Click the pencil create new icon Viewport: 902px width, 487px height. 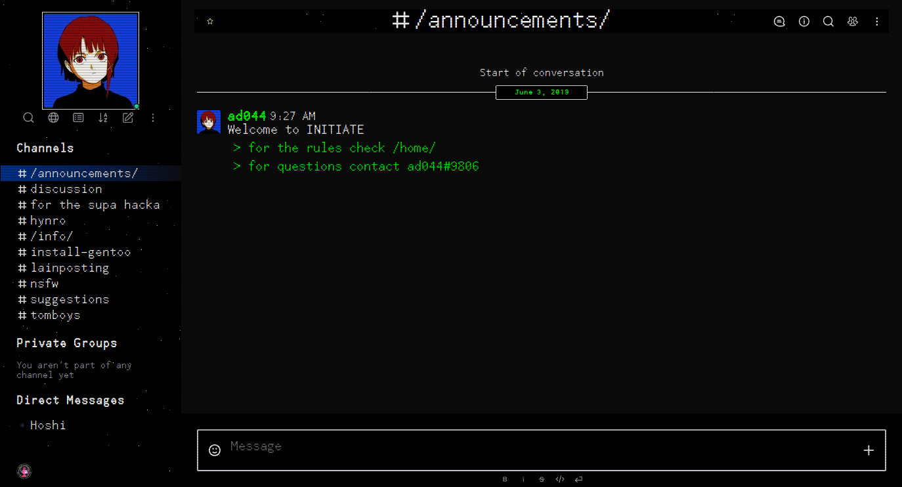[x=128, y=118]
